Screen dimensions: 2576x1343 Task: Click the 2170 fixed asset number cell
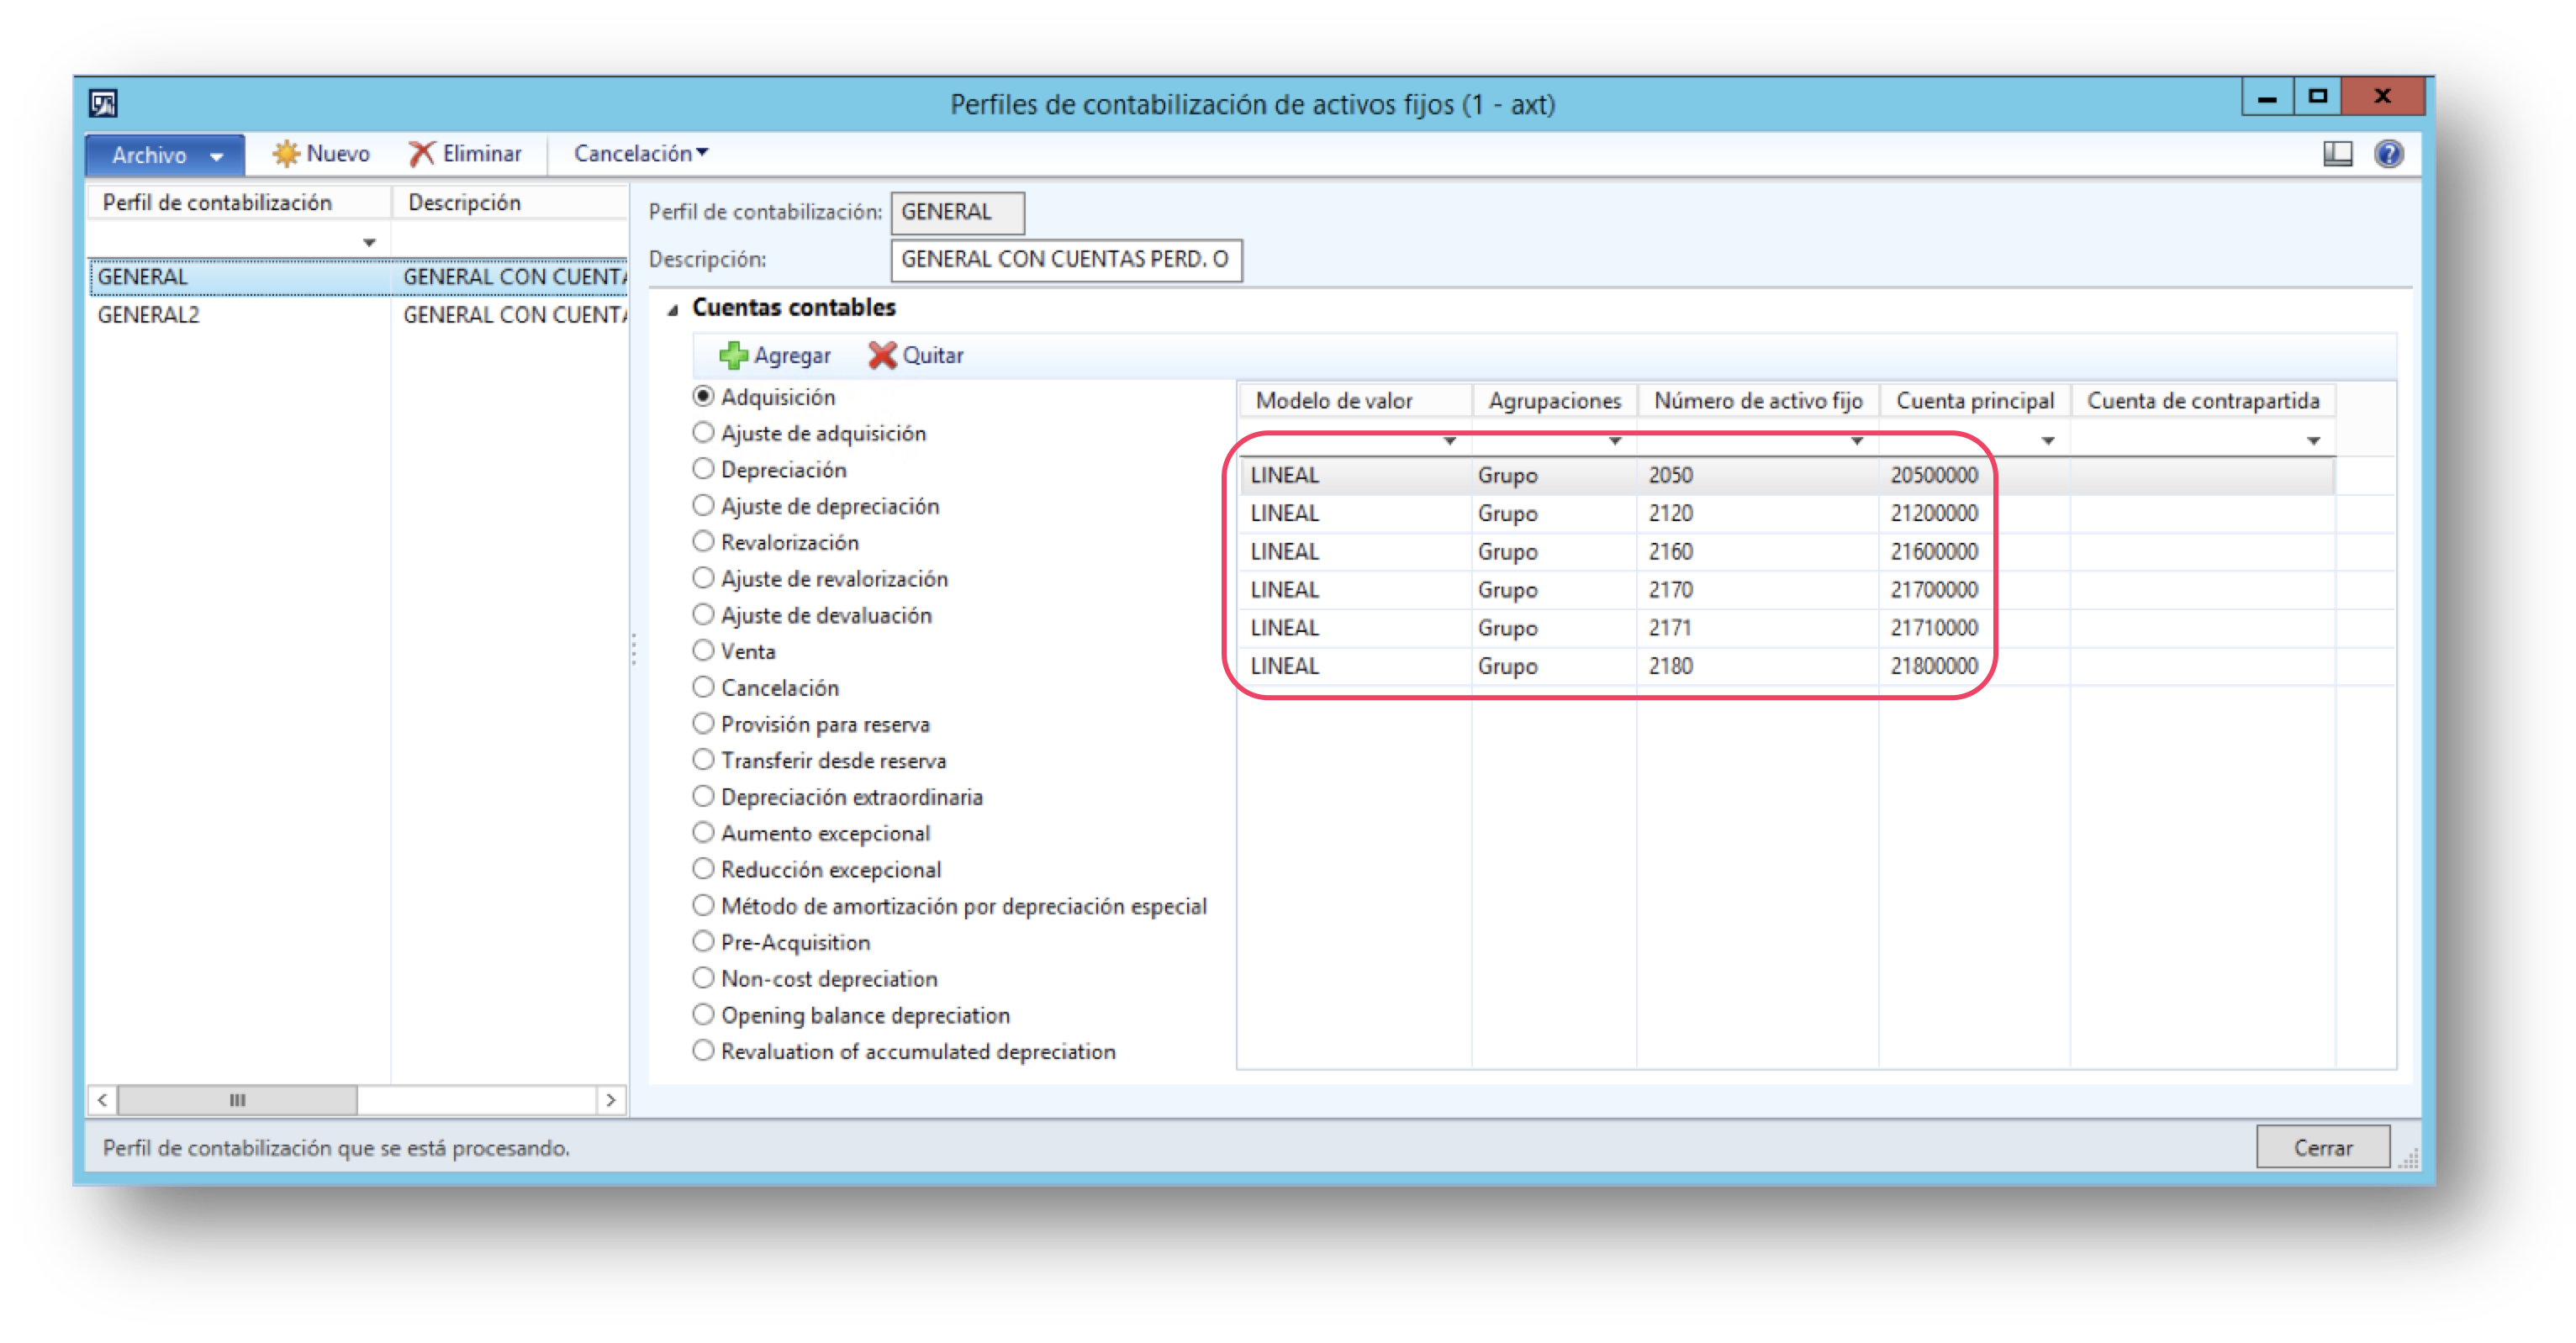click(1758, 589)
